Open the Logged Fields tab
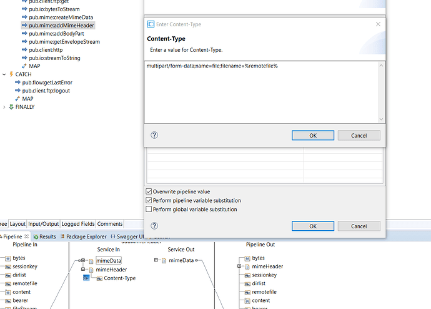This screenshot has height=309, width=431. (78, 224)
